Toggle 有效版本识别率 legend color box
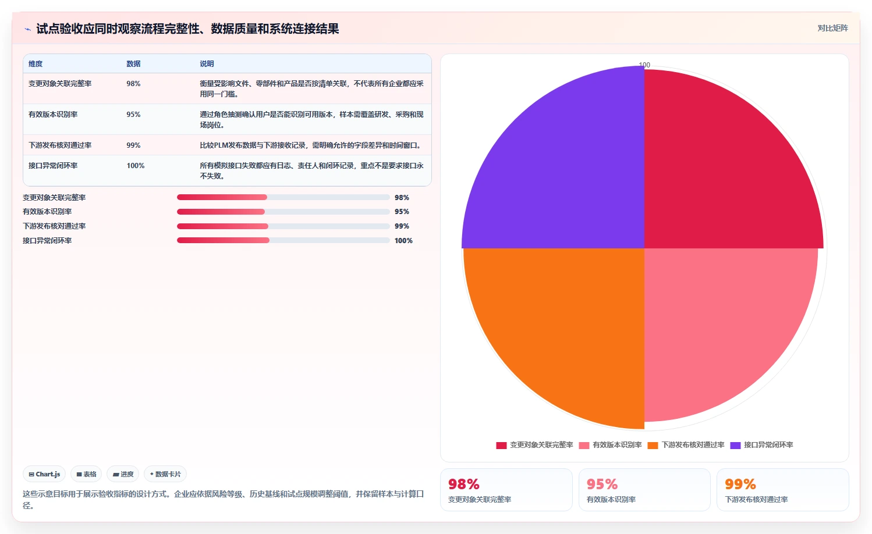872x534 pixels. click(x=584, y=445)
